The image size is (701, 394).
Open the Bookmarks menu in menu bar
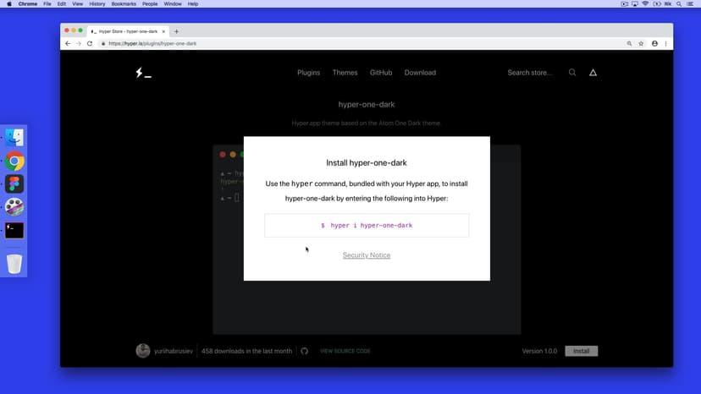125,4
